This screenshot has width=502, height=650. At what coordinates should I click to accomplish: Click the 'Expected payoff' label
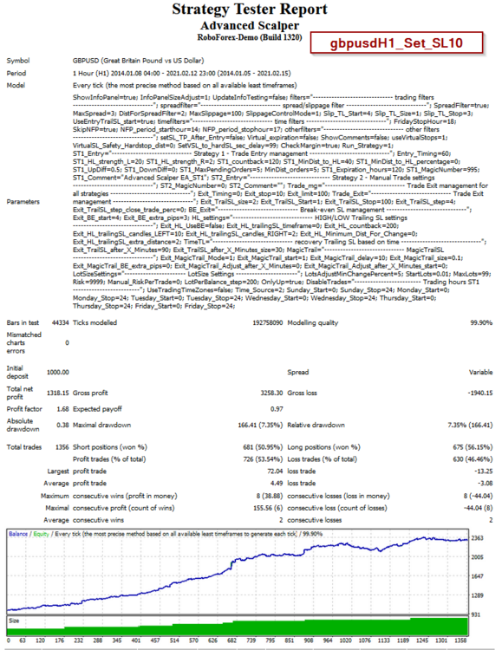pyautogui.click(x=97, y=409)
